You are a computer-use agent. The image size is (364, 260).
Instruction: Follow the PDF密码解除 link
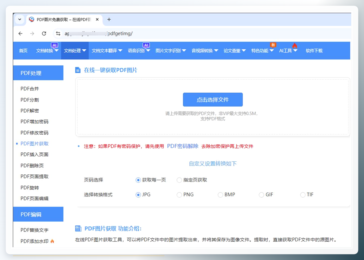click(x=183, y=146)
